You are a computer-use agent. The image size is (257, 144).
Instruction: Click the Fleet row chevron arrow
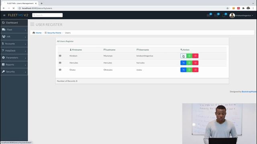pos(25,30)
